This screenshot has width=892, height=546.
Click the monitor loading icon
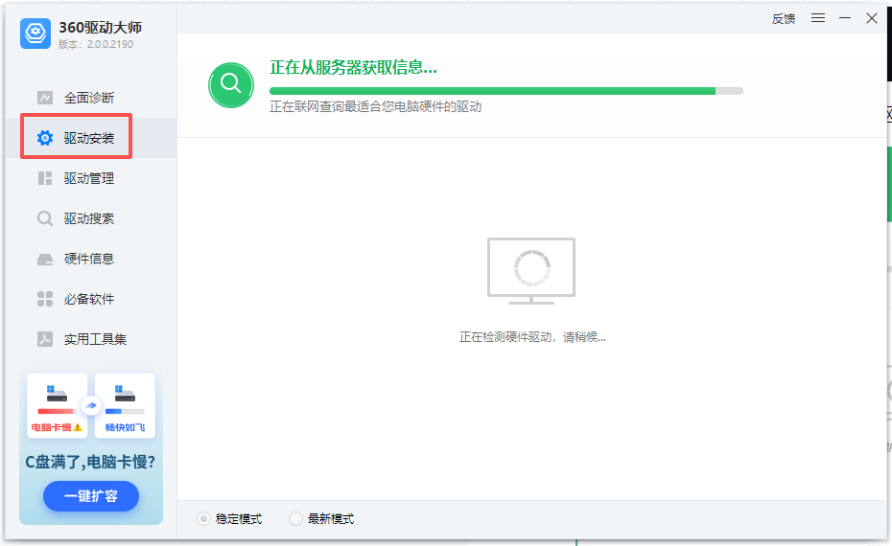(531, 271)
